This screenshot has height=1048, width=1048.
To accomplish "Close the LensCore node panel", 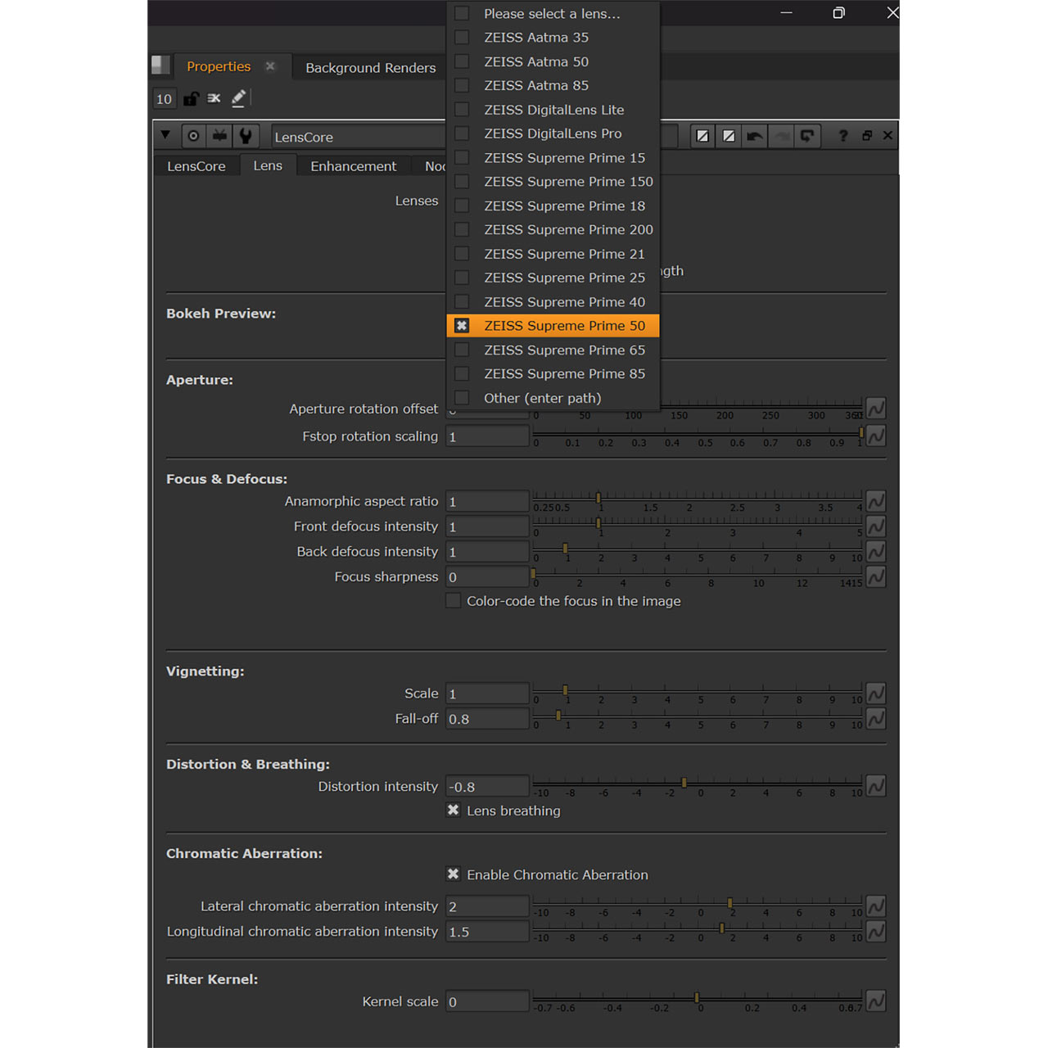I will (888, 136).
